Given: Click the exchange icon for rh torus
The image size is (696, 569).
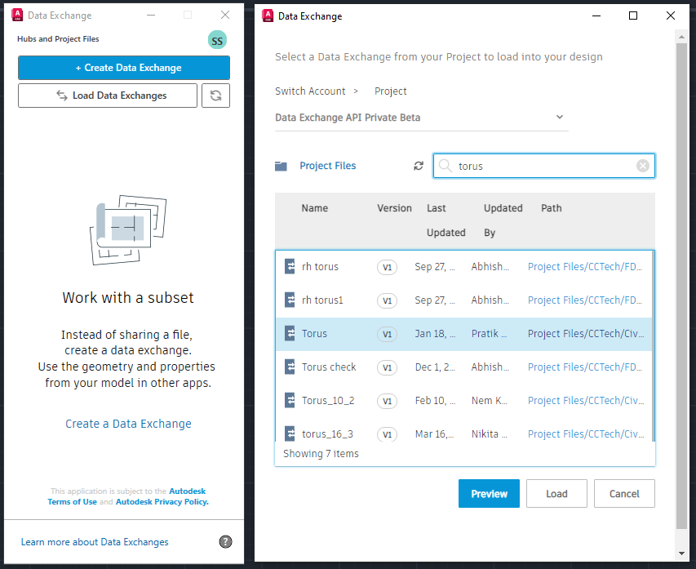Looking at the screenshot, I should coord(290,266).
